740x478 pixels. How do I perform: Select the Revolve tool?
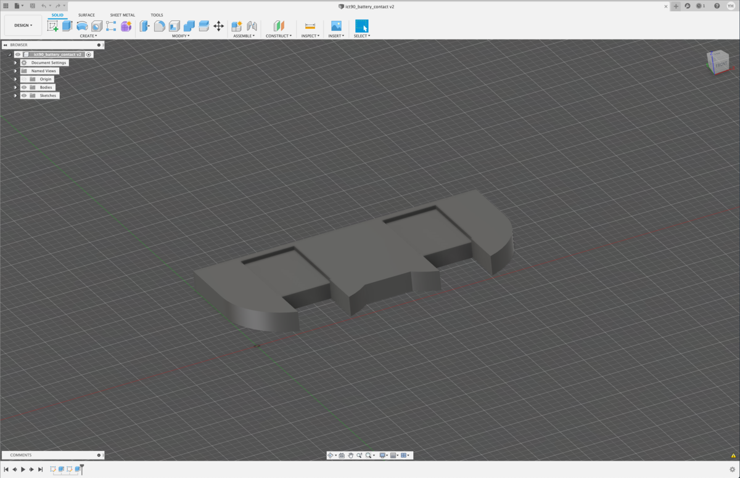[x=82, y=26]
